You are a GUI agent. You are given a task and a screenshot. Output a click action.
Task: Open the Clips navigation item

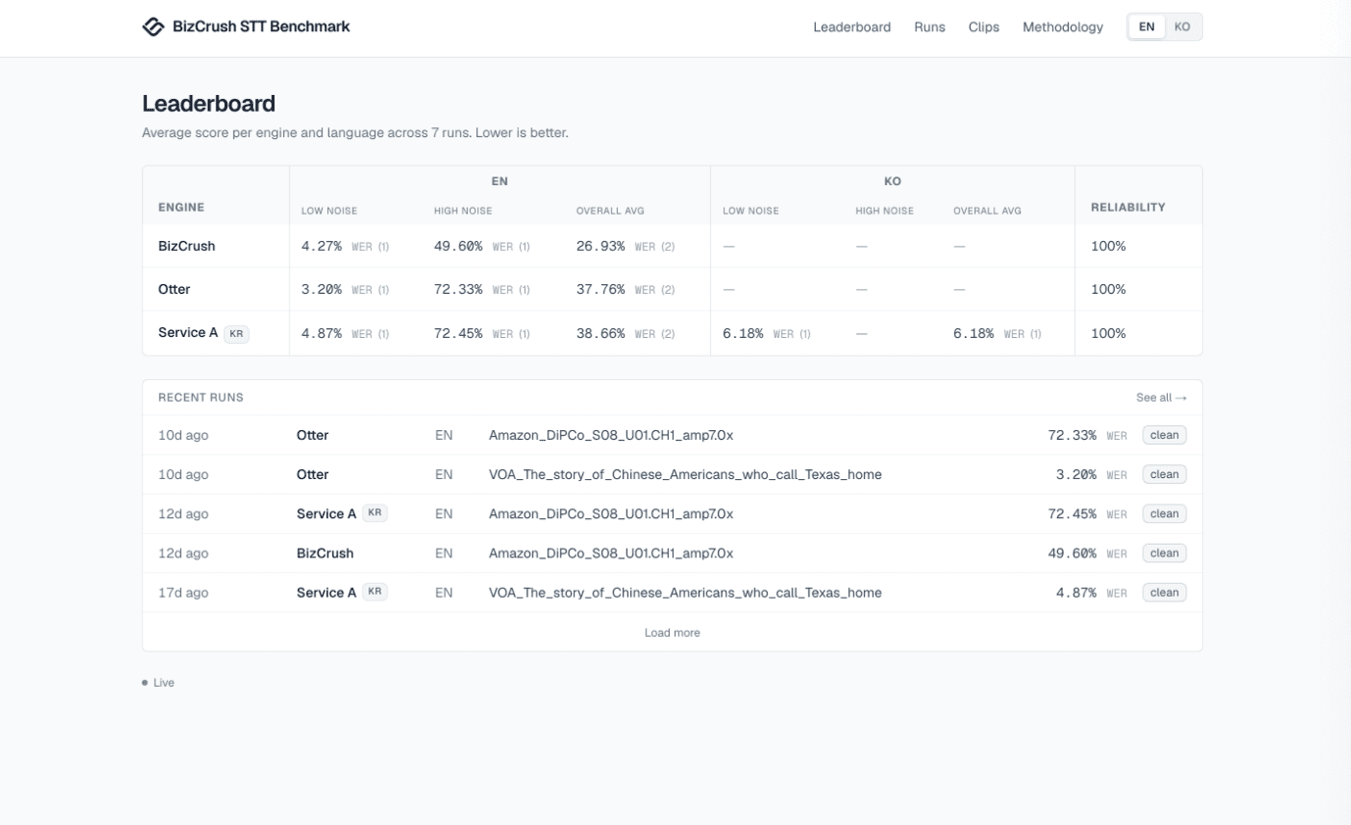point(983,27)
